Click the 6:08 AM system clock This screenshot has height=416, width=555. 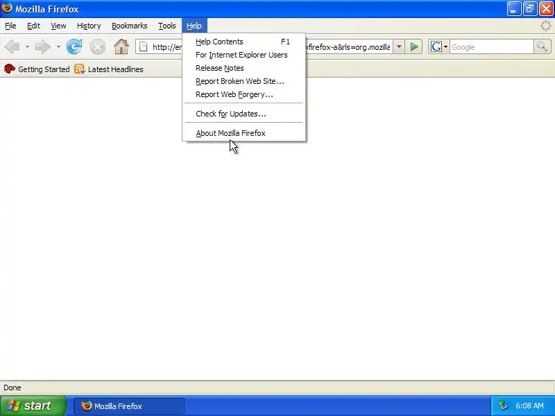[529, 406]
